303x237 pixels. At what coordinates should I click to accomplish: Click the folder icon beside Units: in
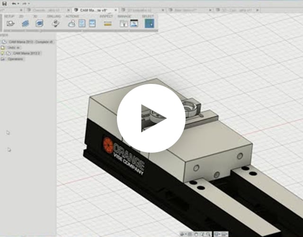[2, 47]
